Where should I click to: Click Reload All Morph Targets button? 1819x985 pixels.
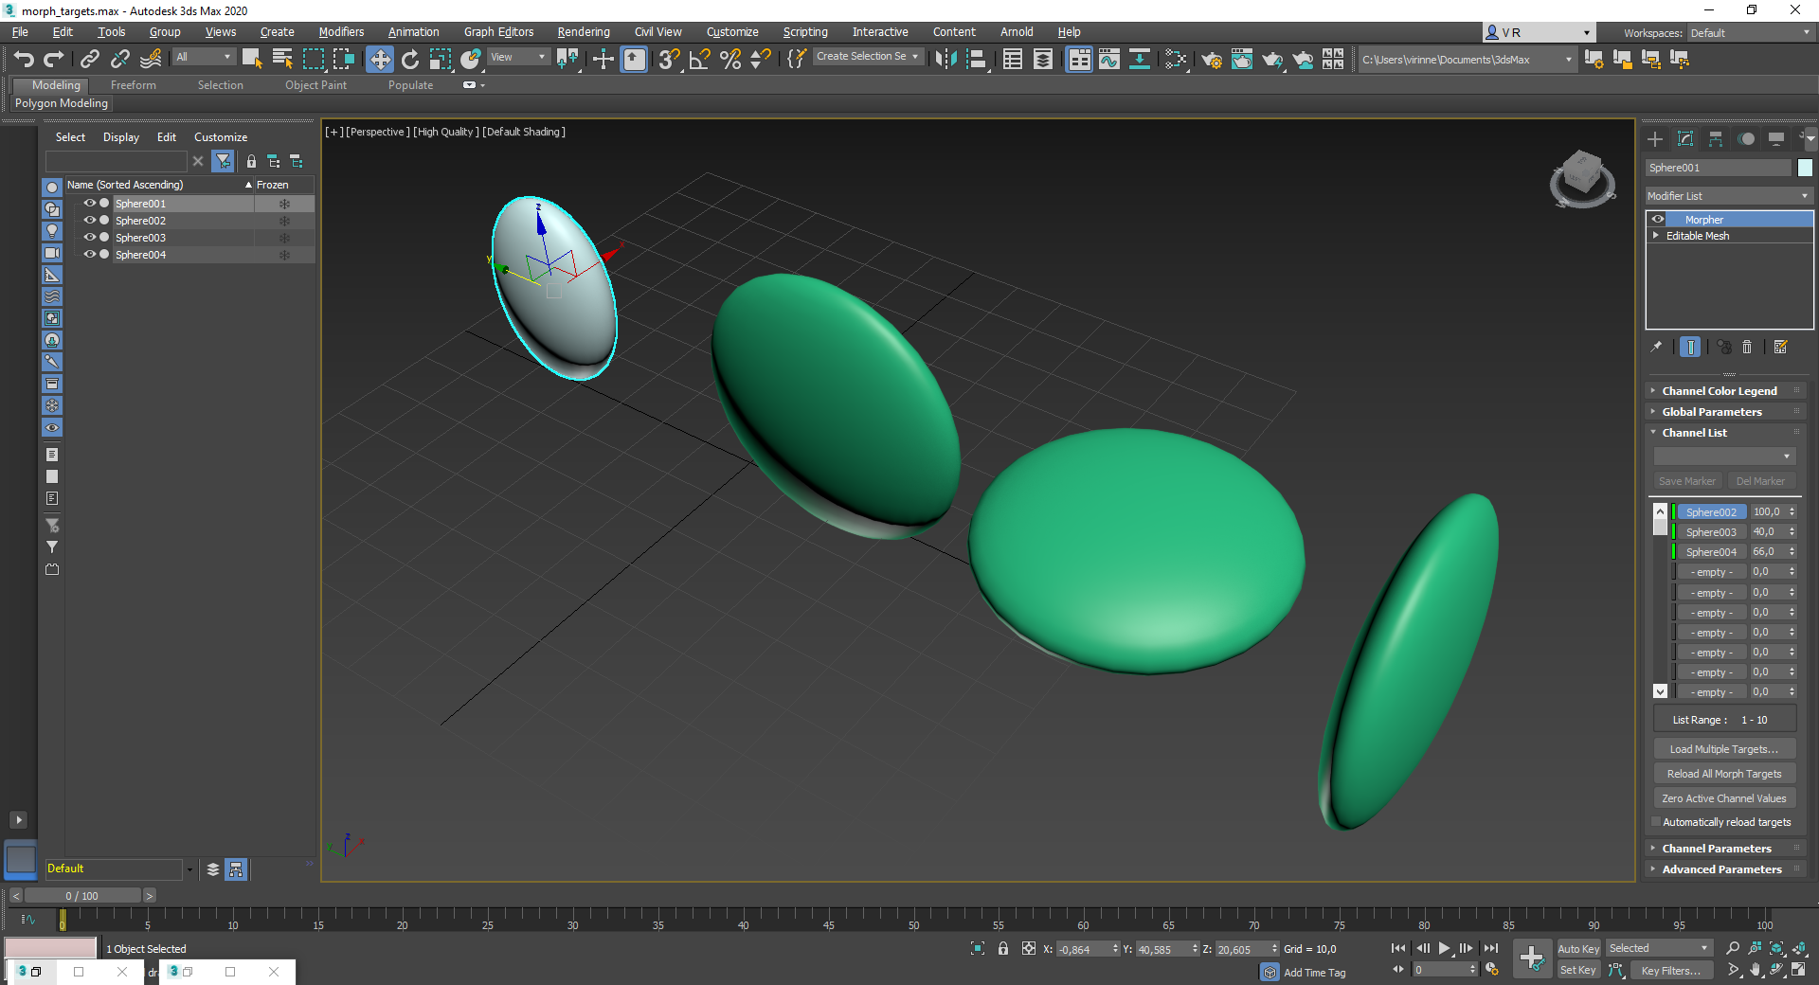click(x=1724, y=773)
